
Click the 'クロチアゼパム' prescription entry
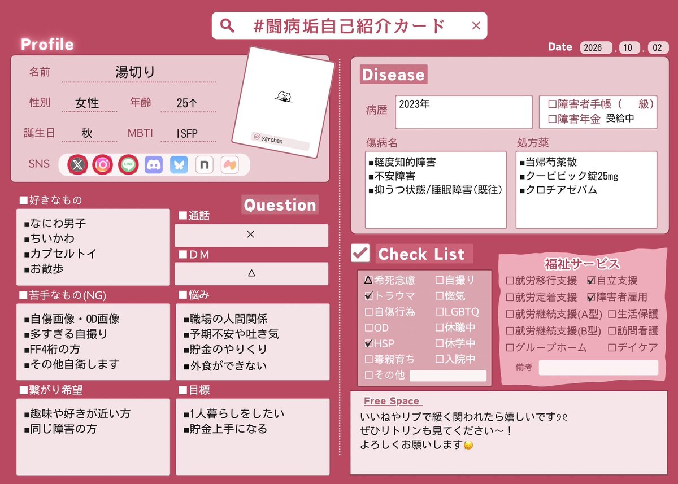coord(558,190)
